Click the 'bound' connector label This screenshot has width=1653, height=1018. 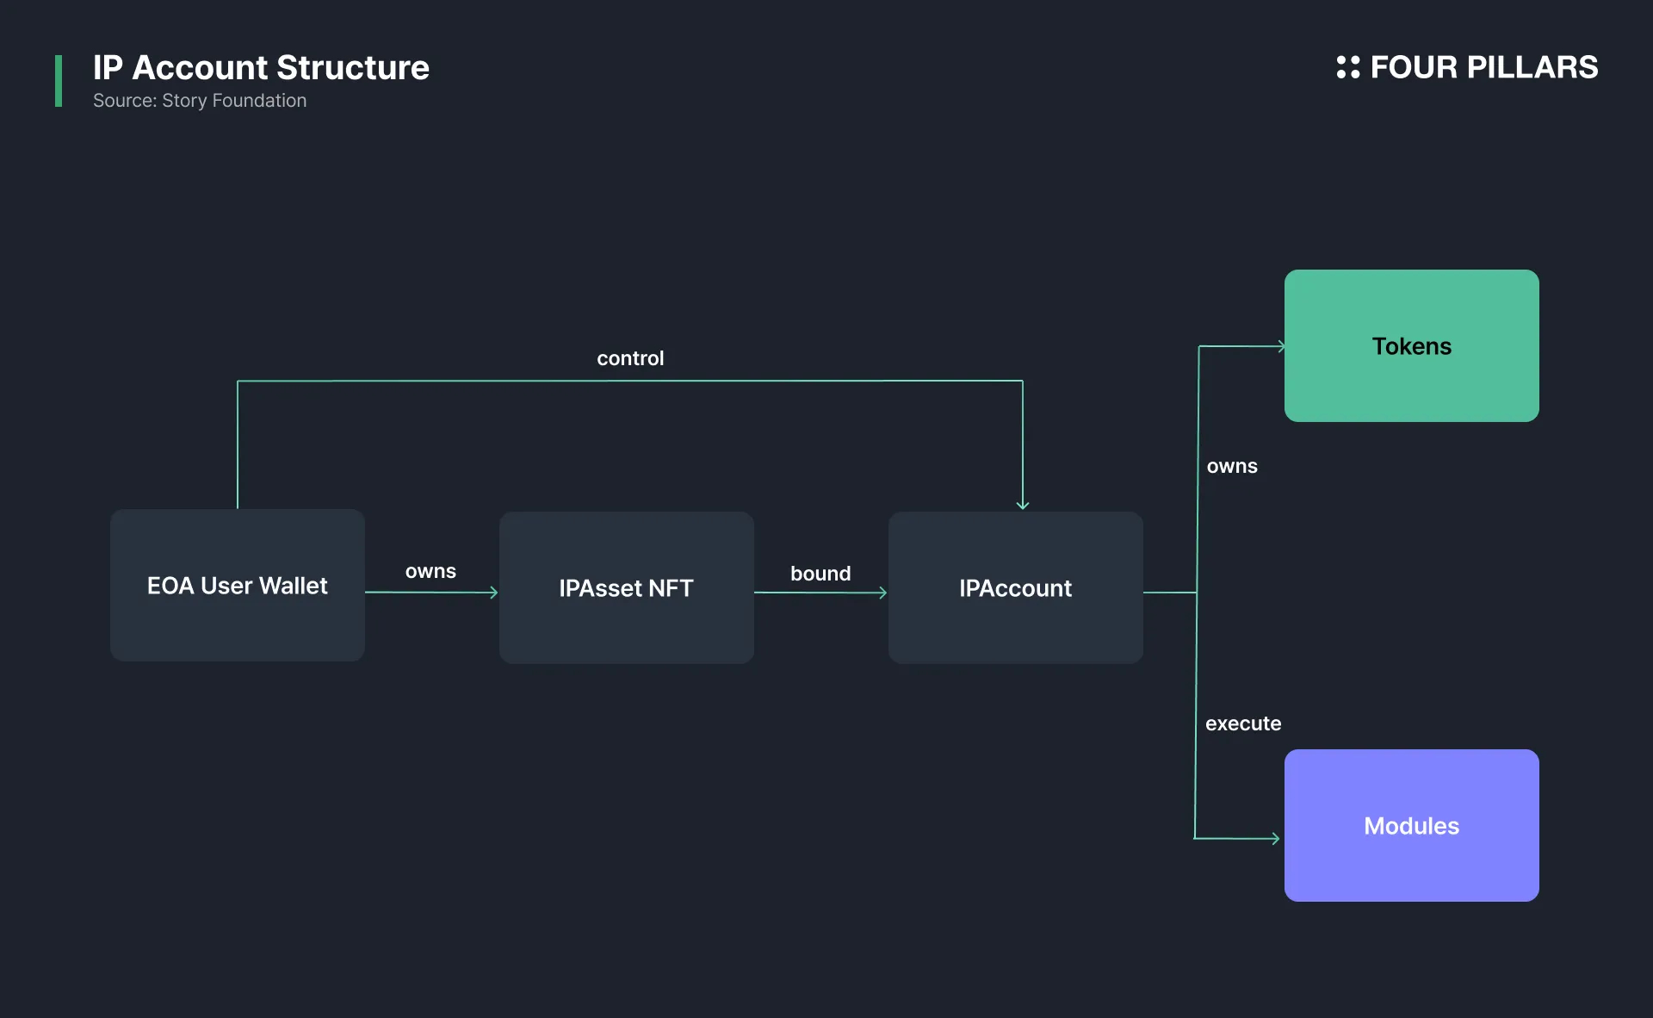tap(820, 573)
